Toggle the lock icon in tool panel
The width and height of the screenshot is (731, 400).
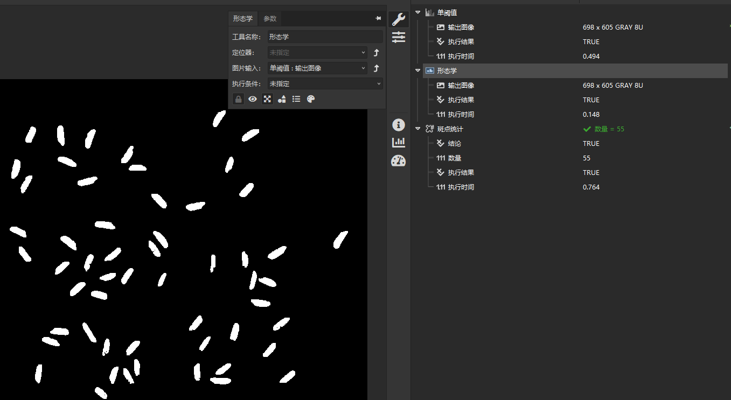(238, 99)
